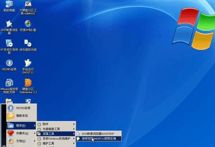This screenshot has height=147, width=215.
Task: Open the 我的电脑 desktop icon
Action: coord(9,6)
